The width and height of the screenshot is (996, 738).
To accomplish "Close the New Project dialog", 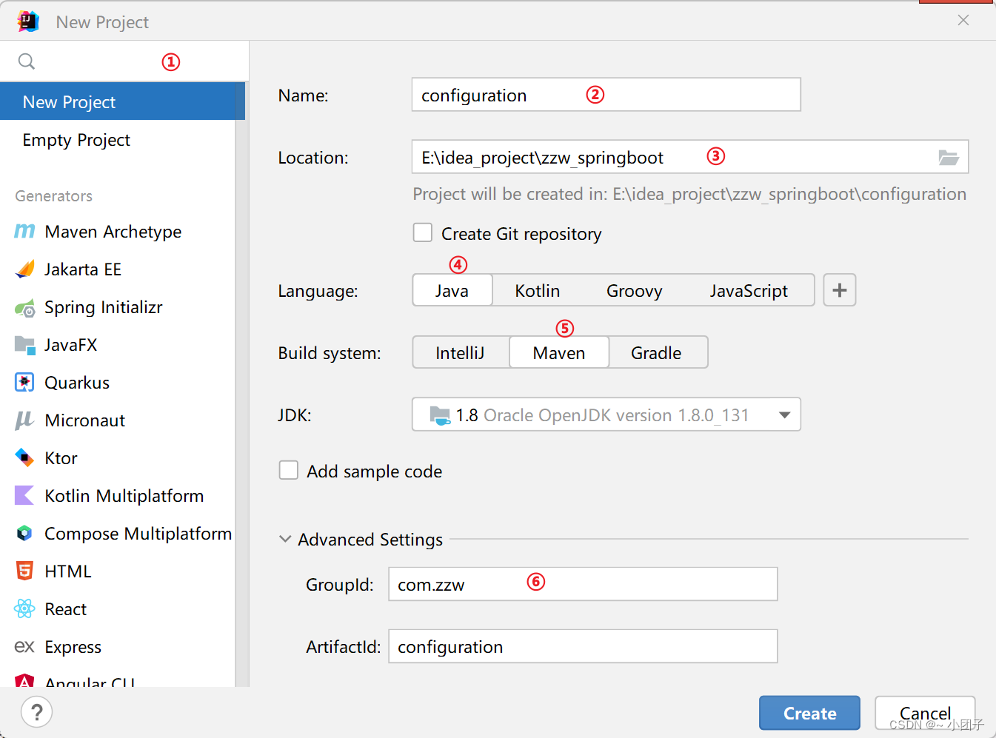I will tap(963, 21).
